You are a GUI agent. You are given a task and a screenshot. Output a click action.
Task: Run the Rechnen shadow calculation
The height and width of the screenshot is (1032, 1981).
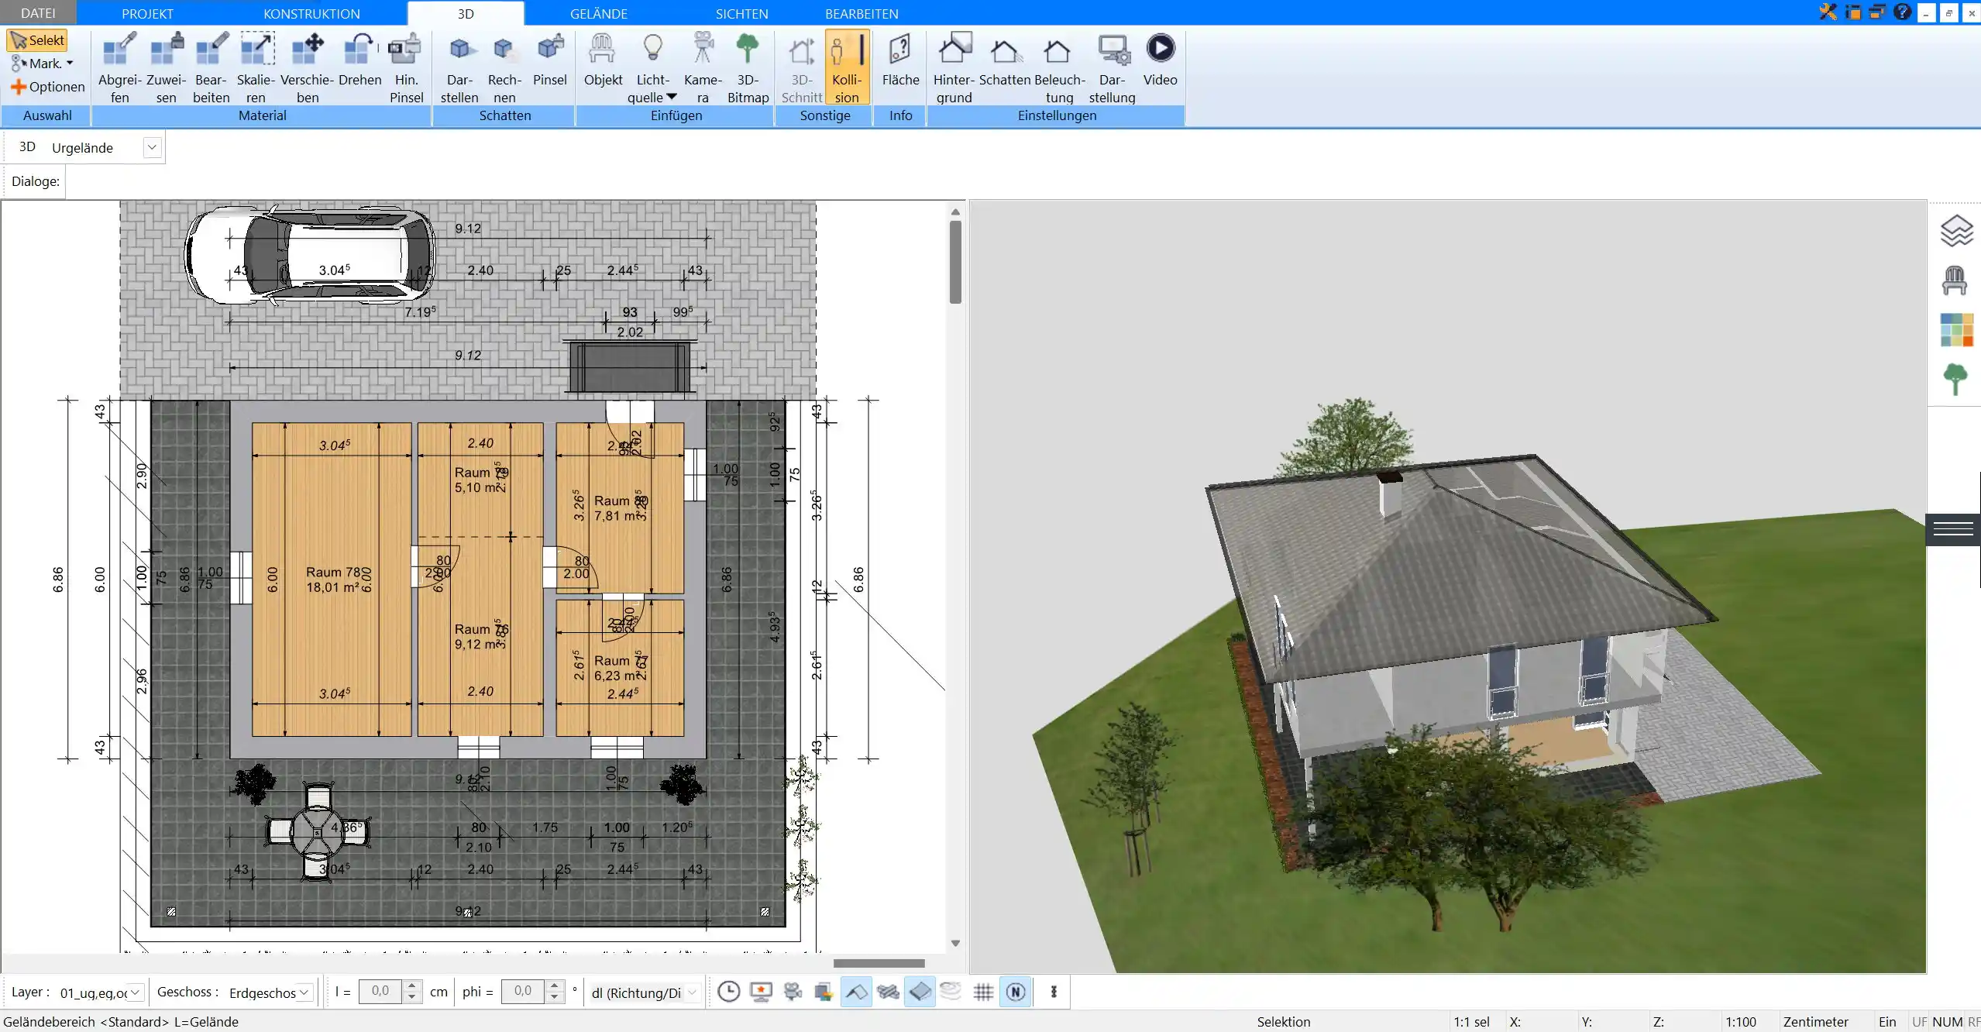click(504, 68)
